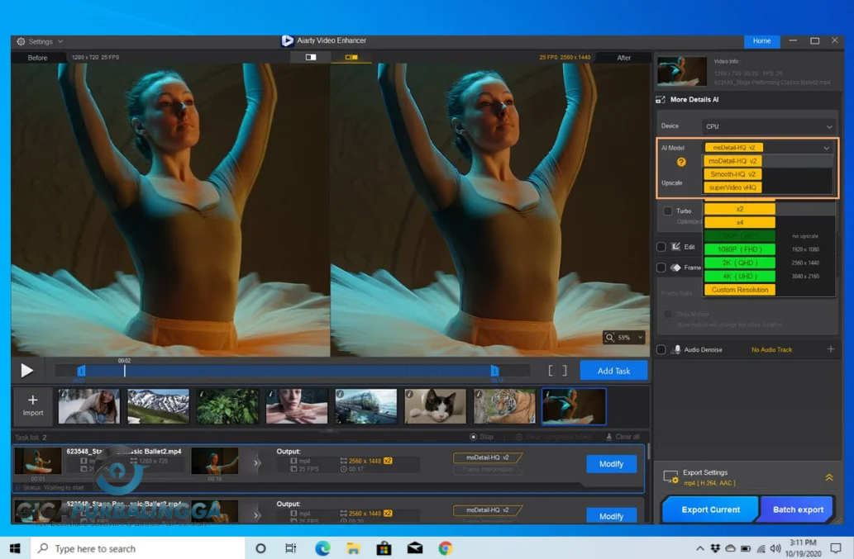Choose moDetail-HQ v2 from model list
Viewport: 854px width, 559px height.
732,161
